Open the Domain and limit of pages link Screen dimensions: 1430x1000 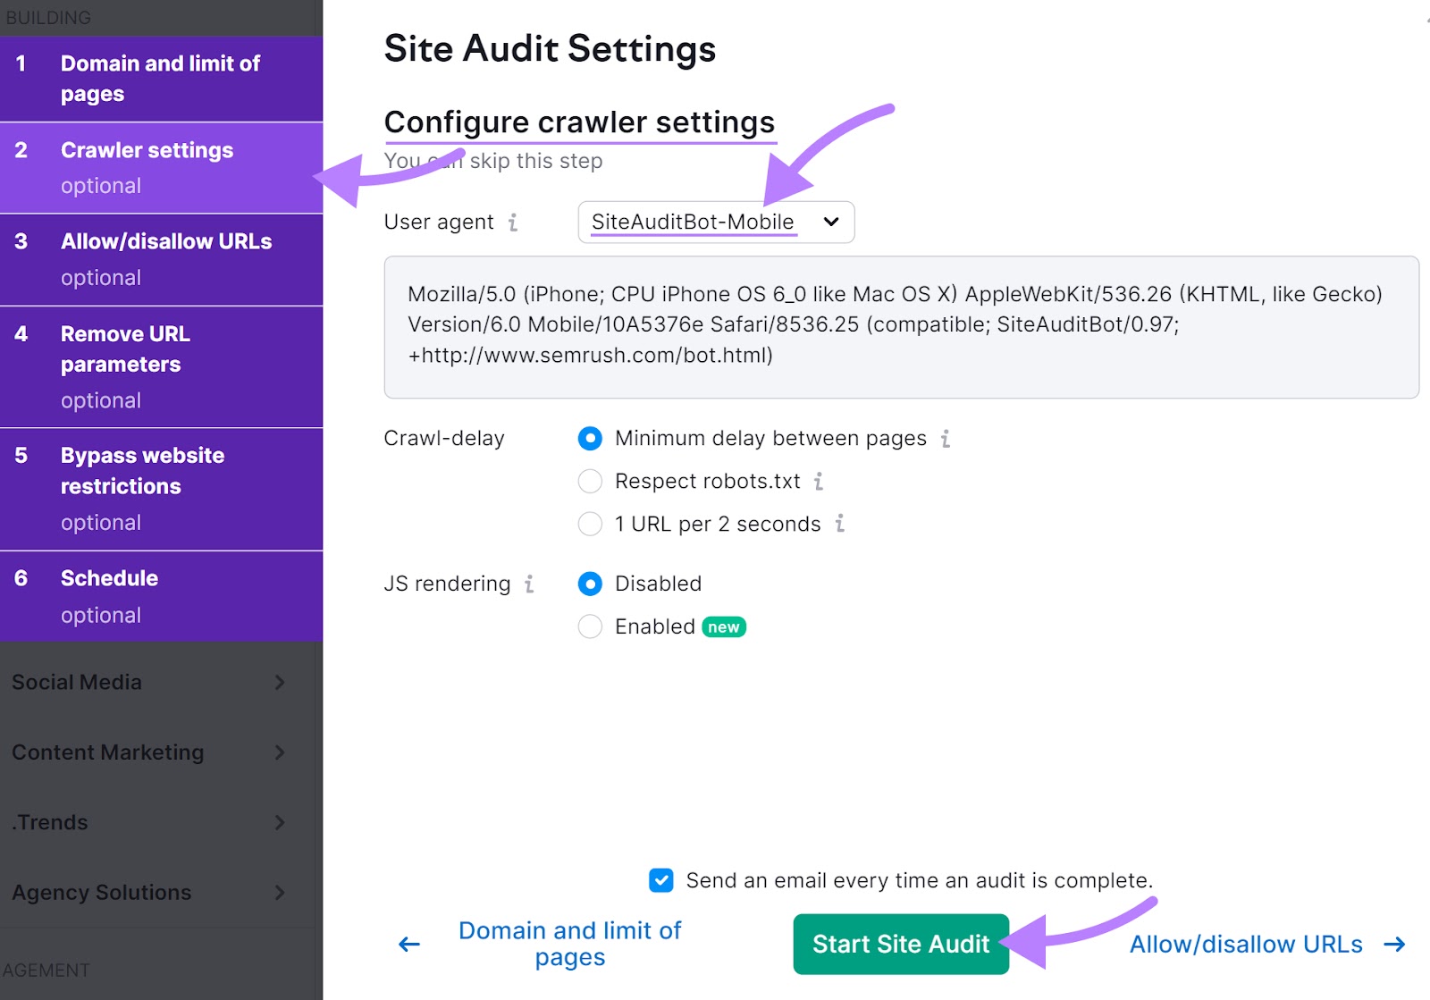pyautogui.click(x=569, y=944)
